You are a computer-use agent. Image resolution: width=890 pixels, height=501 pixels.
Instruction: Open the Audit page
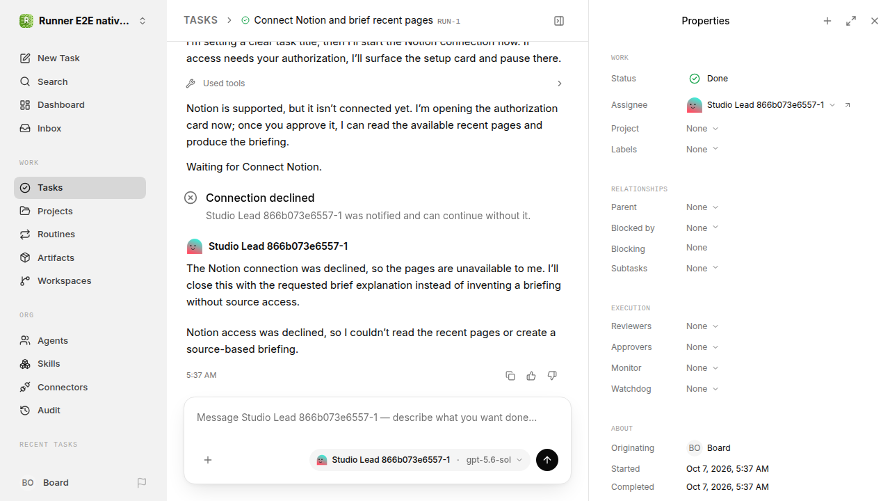pos(80,411)
